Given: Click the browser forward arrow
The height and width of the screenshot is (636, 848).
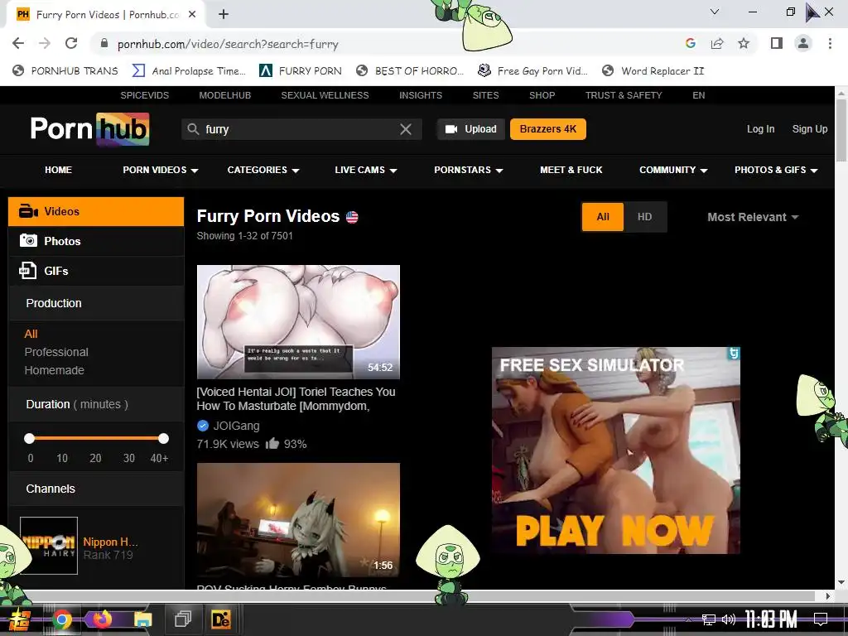Looking at the screenshot, I should [x=45, y=43].
